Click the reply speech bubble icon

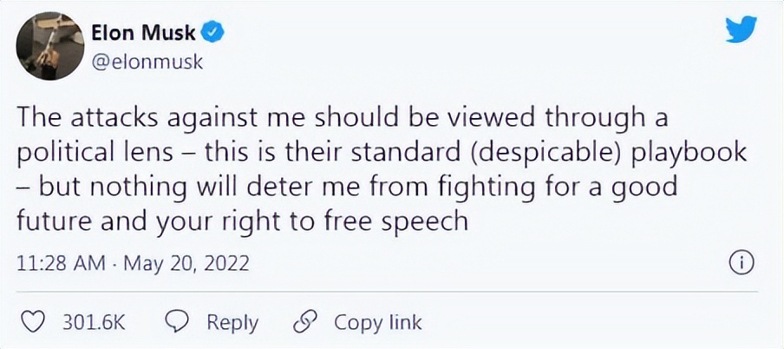click(x=178, y=322)
